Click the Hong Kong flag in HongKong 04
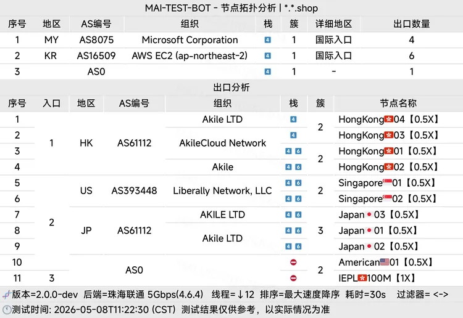The height and width of the screenshot is (318, 463). (x=388, y=119)
